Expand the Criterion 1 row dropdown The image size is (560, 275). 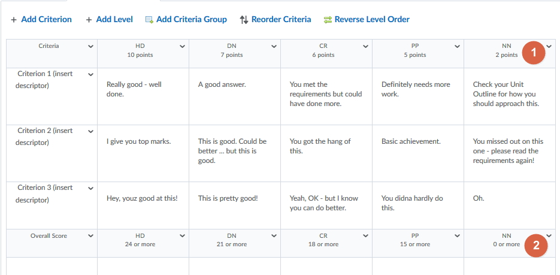point(90,75)
